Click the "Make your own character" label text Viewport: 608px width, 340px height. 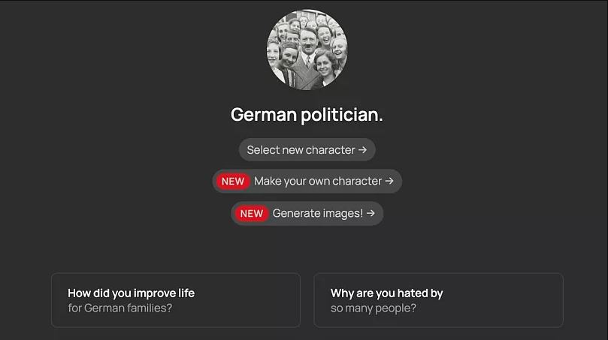pyautogui.click(x=318, y=181)
